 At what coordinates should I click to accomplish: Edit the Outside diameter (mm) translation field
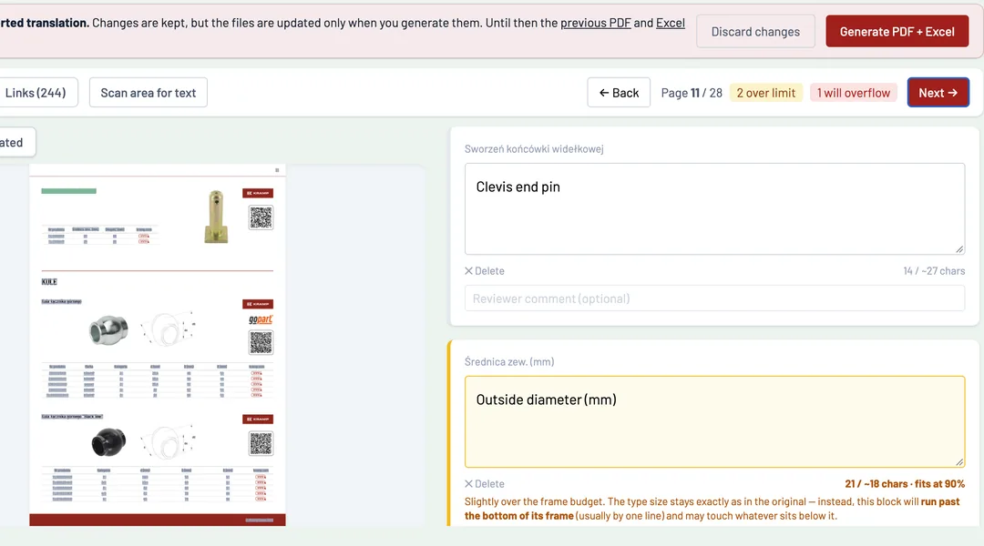point(715,422)
